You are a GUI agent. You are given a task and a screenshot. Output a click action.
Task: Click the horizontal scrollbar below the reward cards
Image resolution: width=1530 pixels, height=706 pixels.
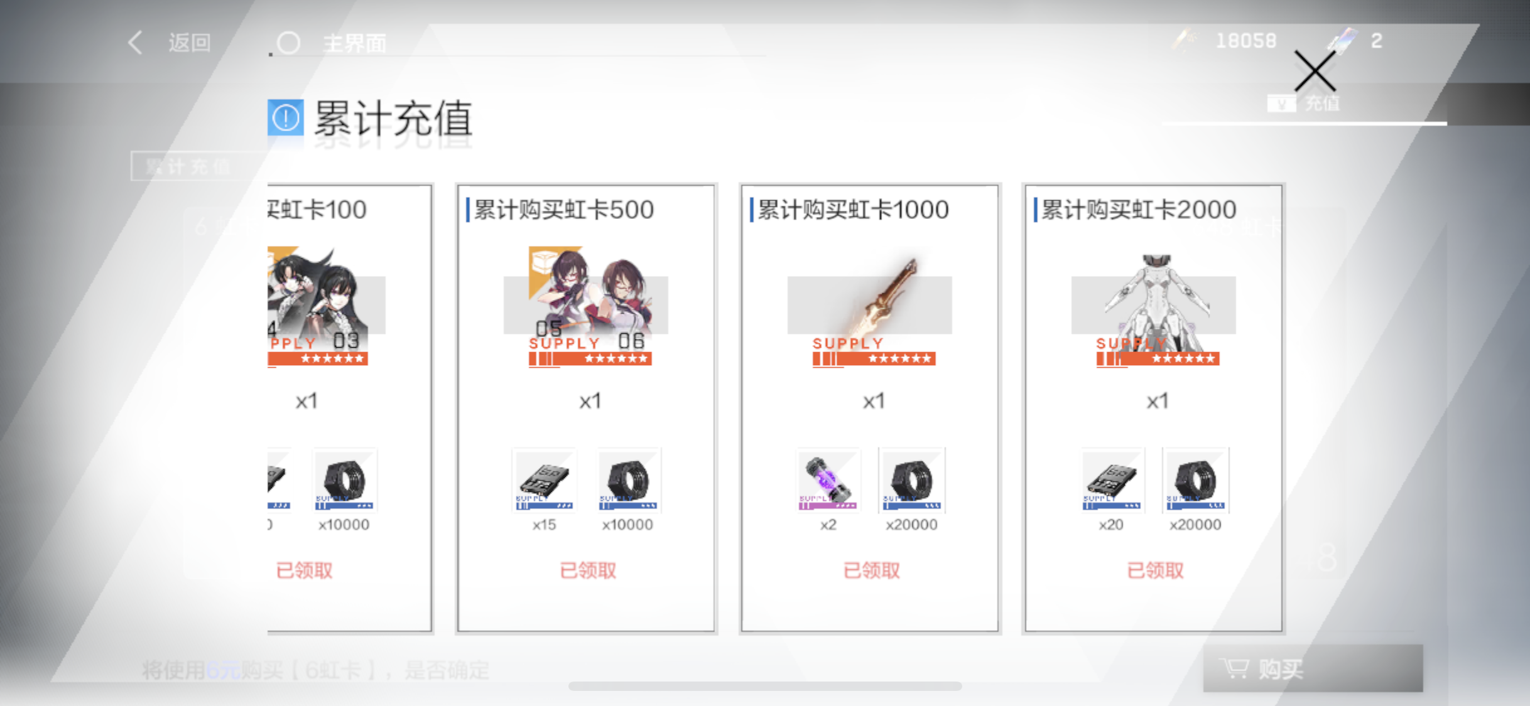pyautogui.click(x=765, y=687)
